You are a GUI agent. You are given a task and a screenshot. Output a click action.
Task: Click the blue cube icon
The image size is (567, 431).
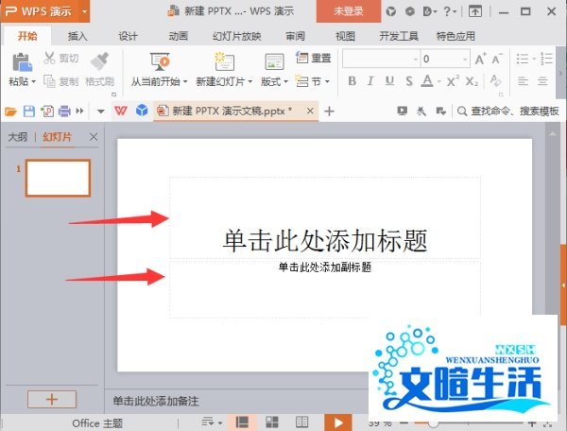click(142, 111)
